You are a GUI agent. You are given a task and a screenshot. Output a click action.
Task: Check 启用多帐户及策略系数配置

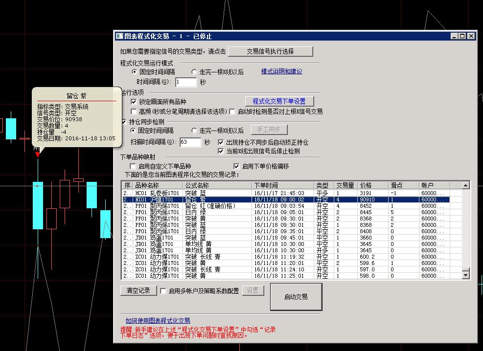coord(163,291)
